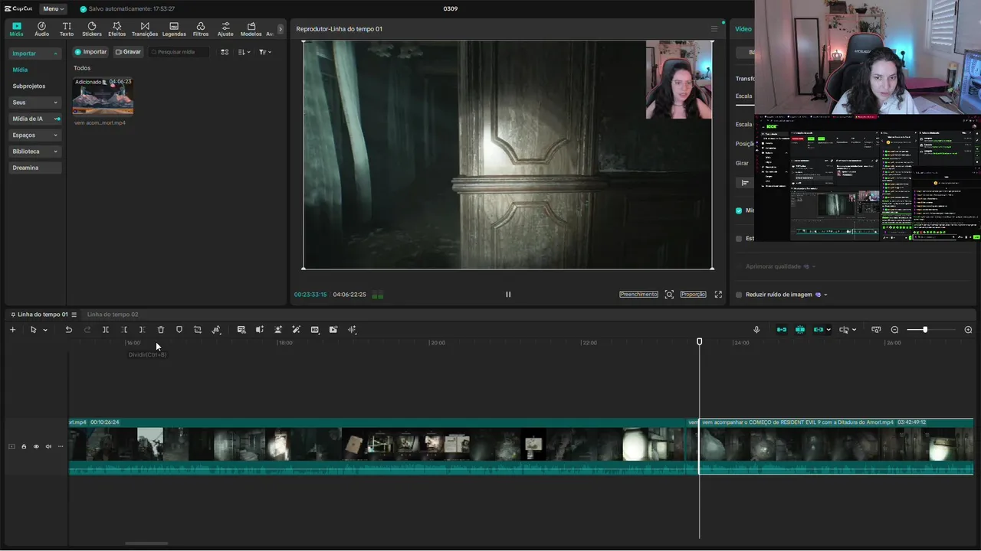981x551 pixels.
Task: Open the Texto tab
Action: pyautogui.click(x=67, y=29)
